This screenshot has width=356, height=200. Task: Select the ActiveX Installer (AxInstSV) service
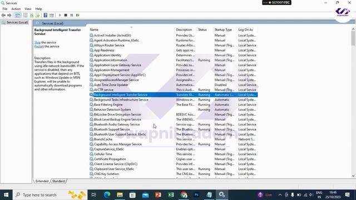[173, 36]
